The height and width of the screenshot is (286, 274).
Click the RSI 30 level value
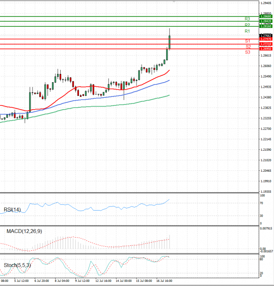point(261,216)
